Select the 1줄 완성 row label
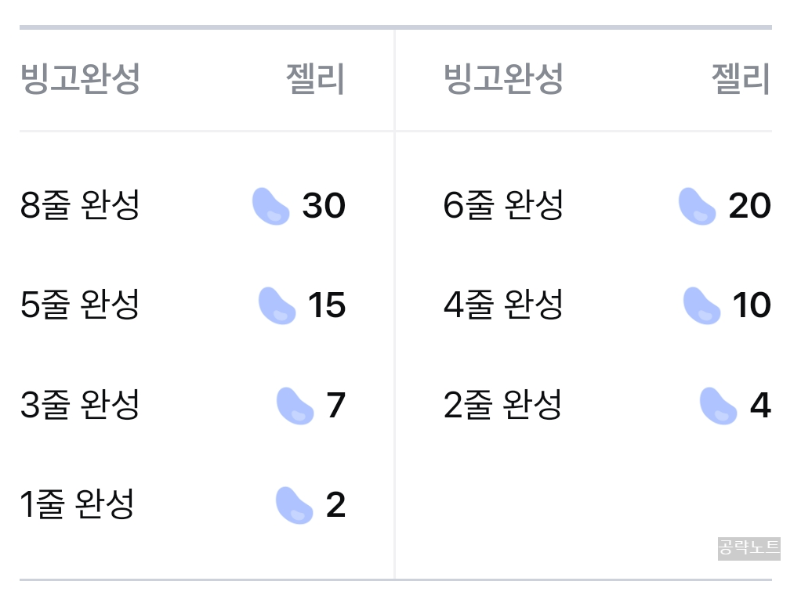Viewport: 812px width, 592px height. (x=77, y=504)
